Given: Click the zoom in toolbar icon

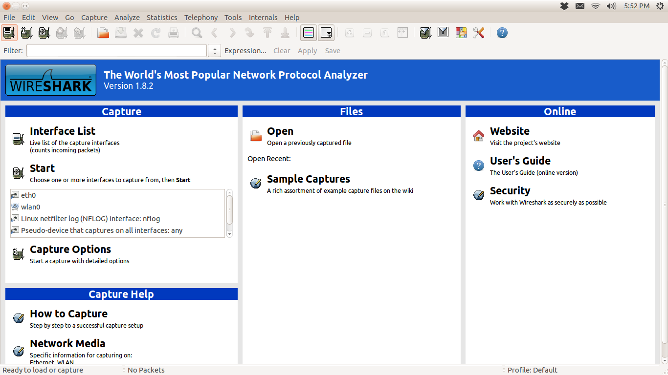Looking at the screenshot, I should (x=350, y=33).
